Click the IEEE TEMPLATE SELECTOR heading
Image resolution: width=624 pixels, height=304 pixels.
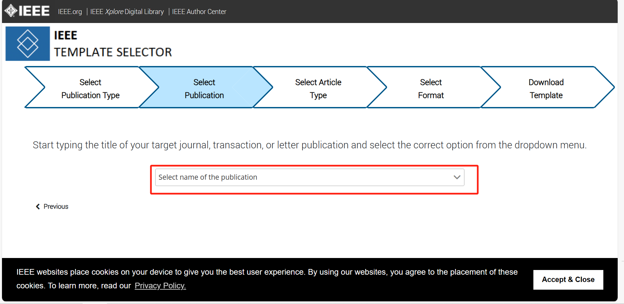pos(113,44)
